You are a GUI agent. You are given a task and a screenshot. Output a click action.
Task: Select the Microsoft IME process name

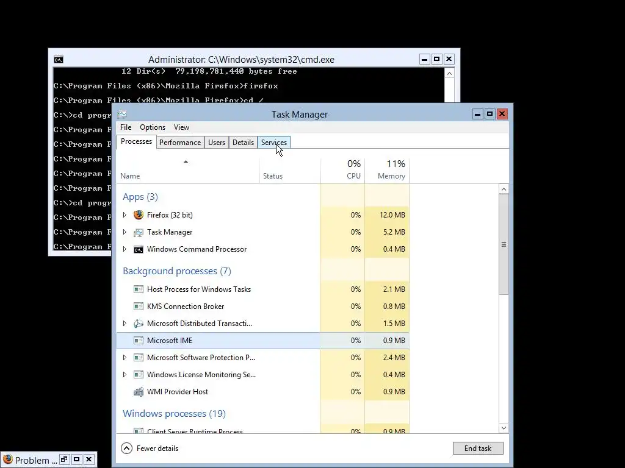click(x=170, y=341)
